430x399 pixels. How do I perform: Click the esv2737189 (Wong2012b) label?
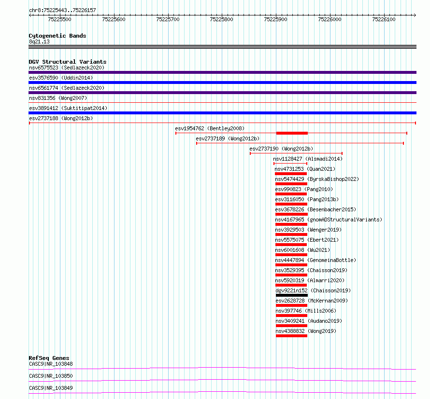(228, 138)
